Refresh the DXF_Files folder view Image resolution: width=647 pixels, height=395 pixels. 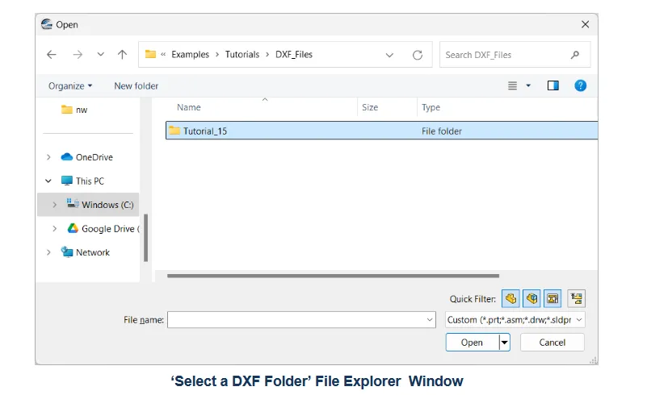(418, 55)
